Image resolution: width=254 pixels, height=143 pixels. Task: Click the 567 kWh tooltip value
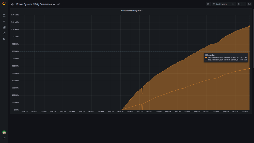click(x=244, y=57)
